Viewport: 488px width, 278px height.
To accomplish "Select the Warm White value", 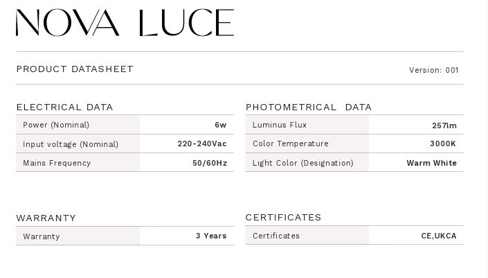I will [432, 163].
